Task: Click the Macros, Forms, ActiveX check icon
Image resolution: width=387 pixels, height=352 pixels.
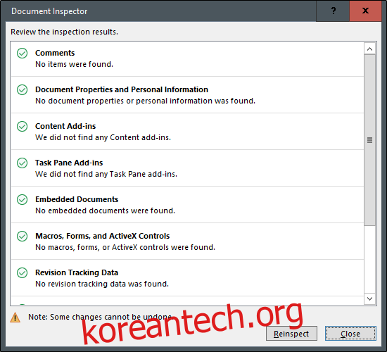Action: click(x=23, y=236)
